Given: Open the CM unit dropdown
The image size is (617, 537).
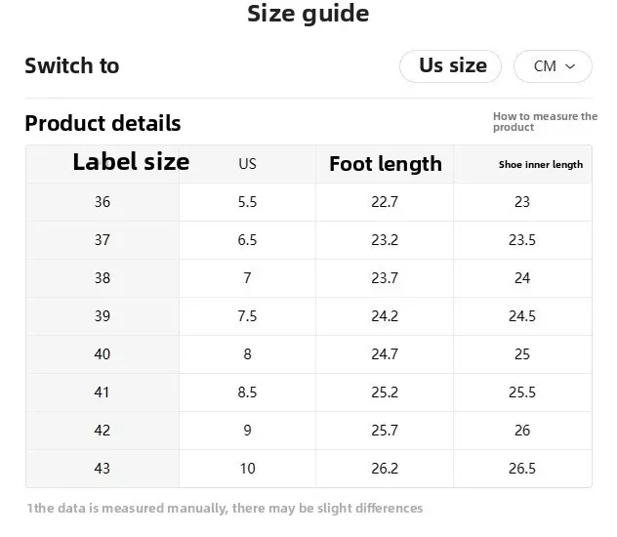Looking at the screenshot, I should [x=552, y=66].
